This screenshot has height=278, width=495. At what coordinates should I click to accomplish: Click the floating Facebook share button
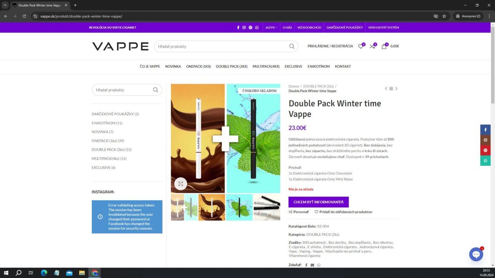pos(485,130)
